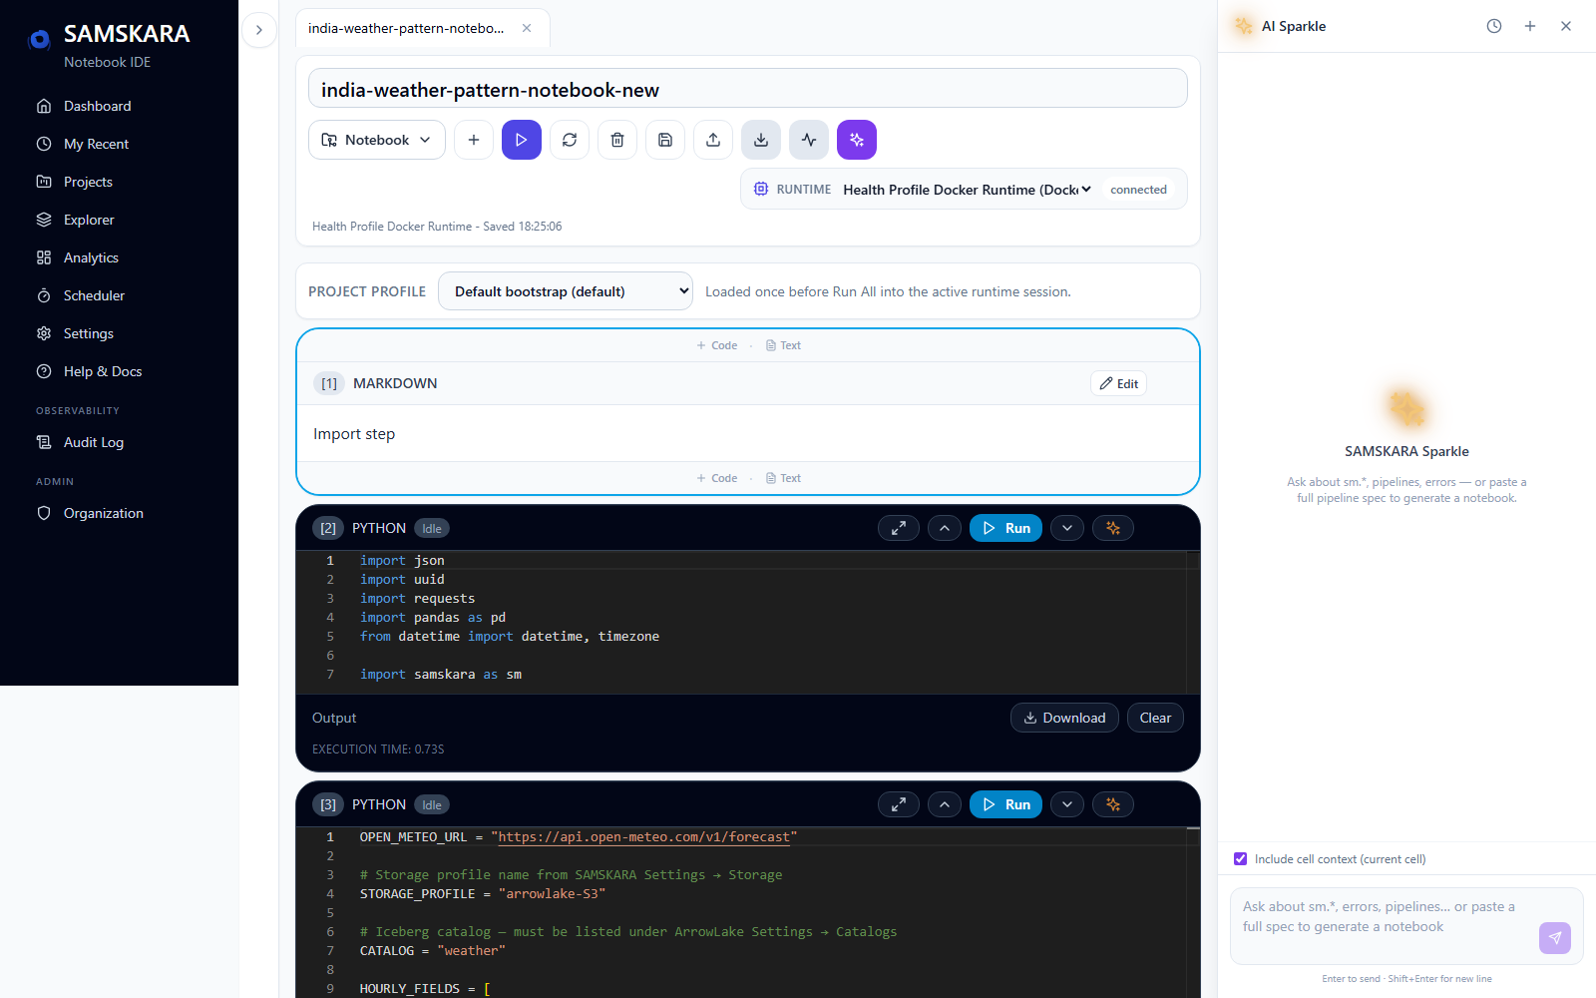Click the 'Import step' markdown text
The width and height of the screenshot is (1596, 998).
coord(354,434)
